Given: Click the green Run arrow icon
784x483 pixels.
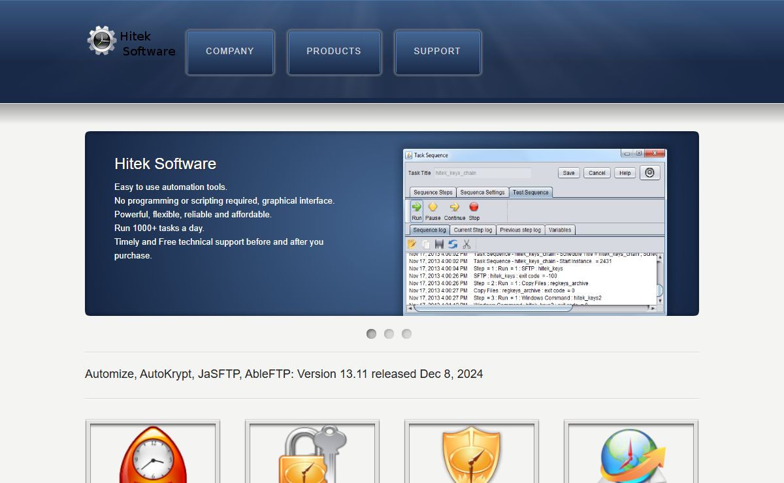Looking at the screenshot, I should coord(417,208).
